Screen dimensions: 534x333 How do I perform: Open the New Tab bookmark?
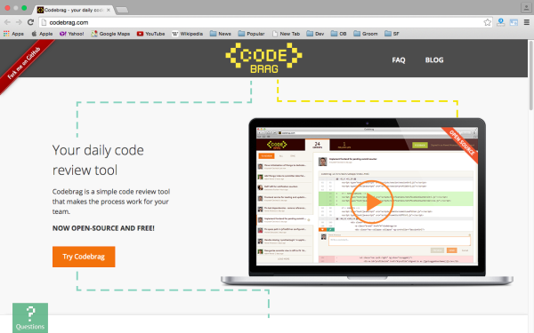[x=286, y=34]
